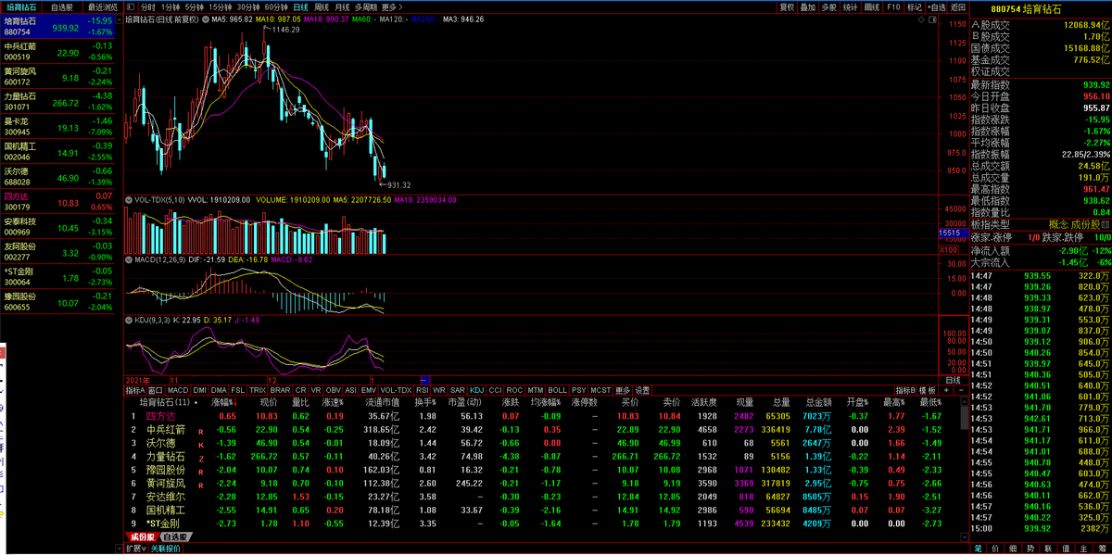Switch chart to 周线 period
This screenshot has width=1112, height=555.
[x=322, y=6]
